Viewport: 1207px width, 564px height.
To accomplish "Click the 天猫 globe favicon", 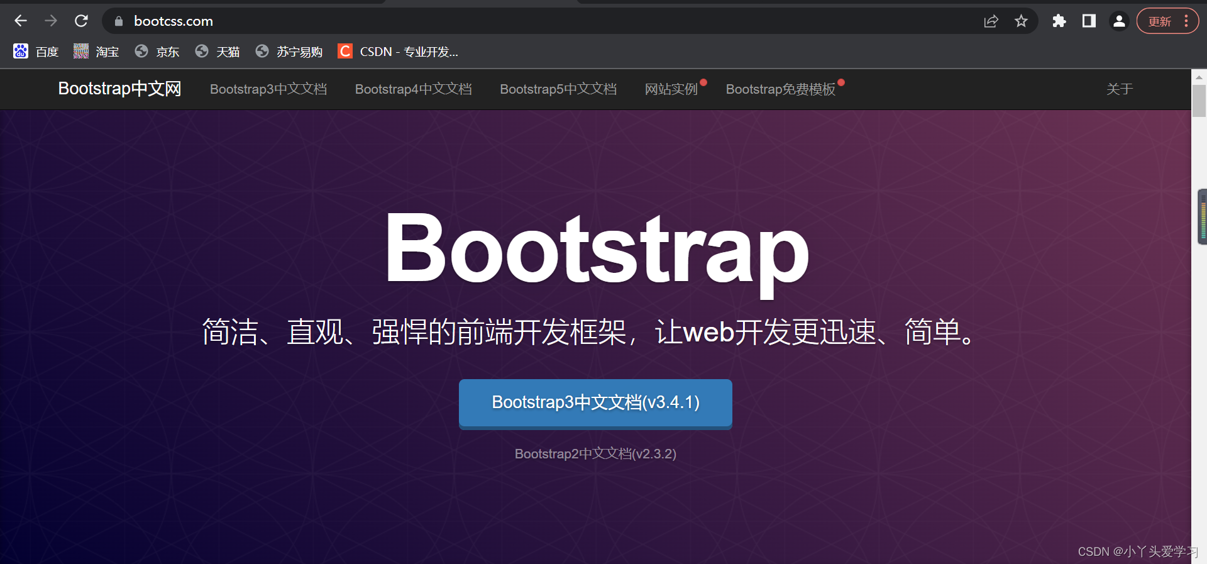I will [202, 51].
